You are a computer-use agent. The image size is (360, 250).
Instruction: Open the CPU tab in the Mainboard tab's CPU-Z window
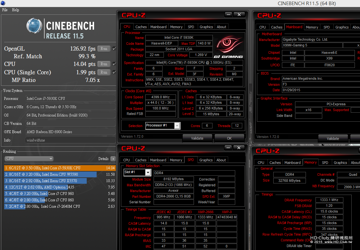tap(262, 27)
